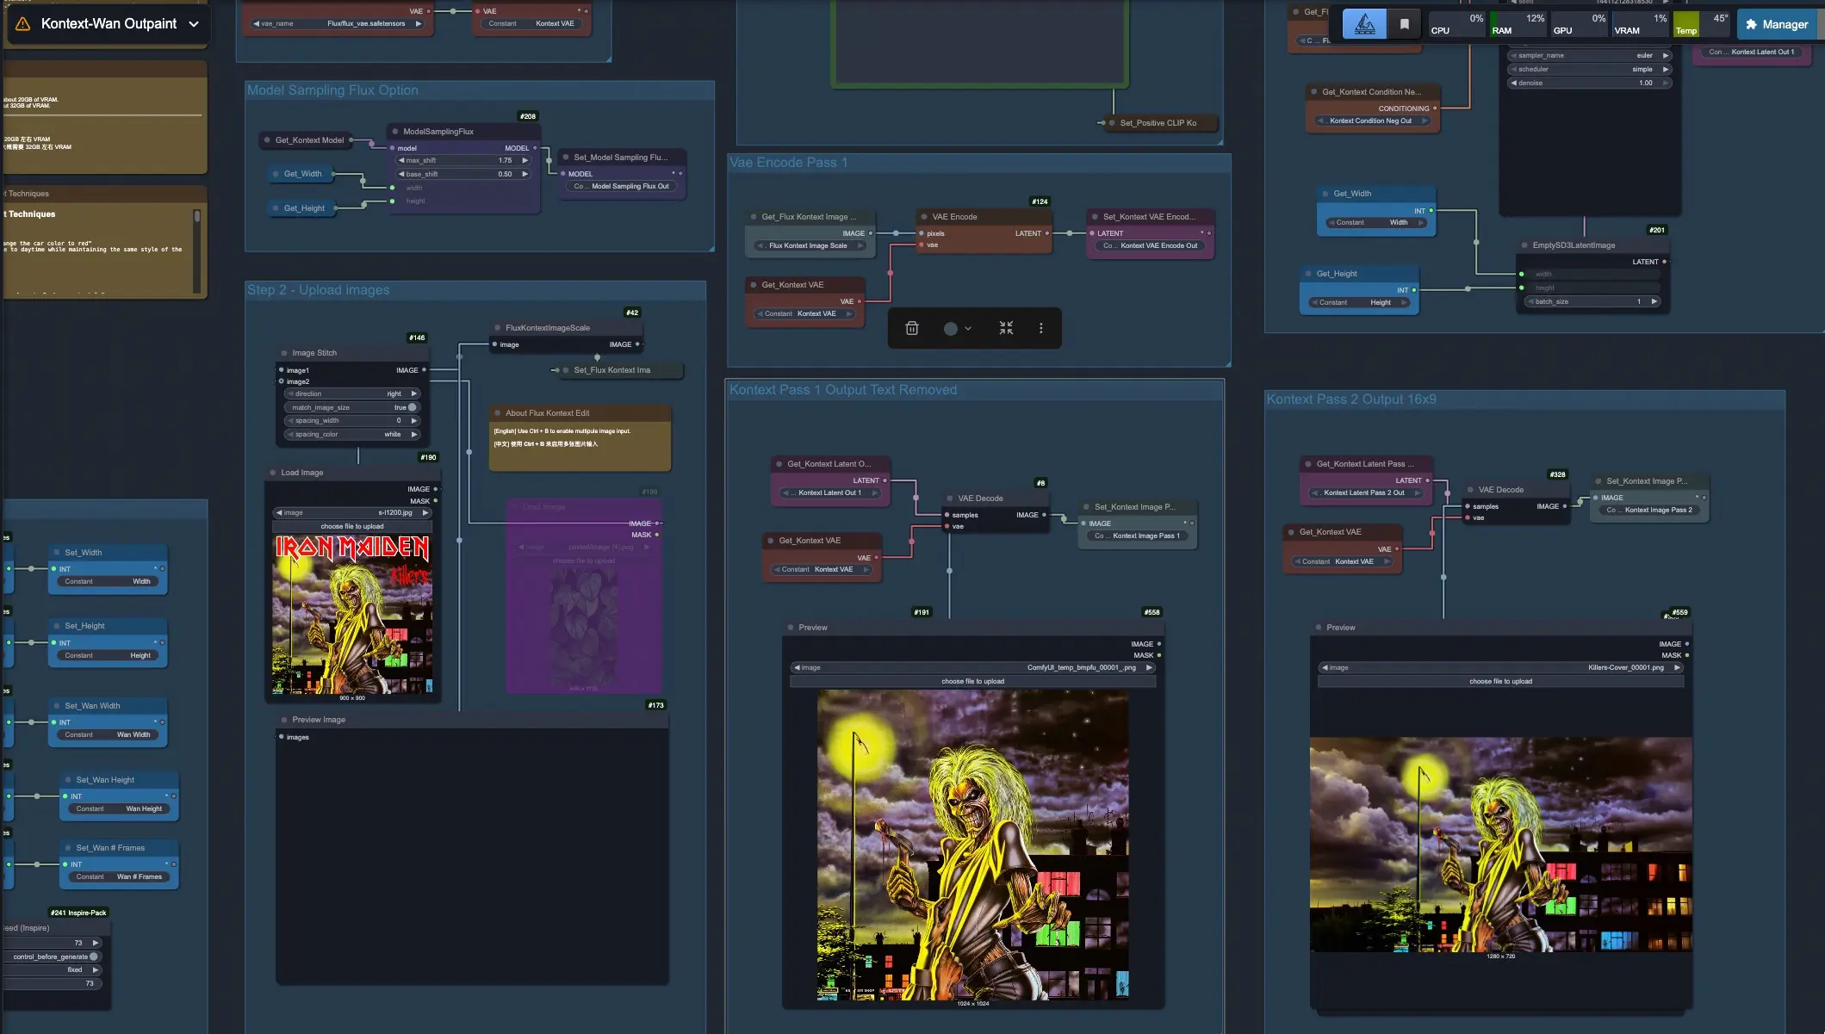The width and height of the screenshot is (1825, 1034).
Task: Click the gray color circle in selection toolbar
Action: click(950, 328)
